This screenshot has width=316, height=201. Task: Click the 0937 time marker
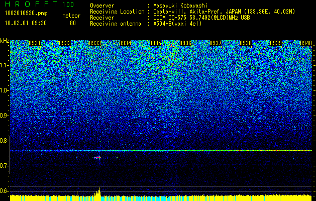[216, 43]
